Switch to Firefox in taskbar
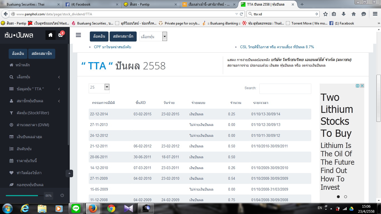 pyautogui.click(x=93, y=208)
